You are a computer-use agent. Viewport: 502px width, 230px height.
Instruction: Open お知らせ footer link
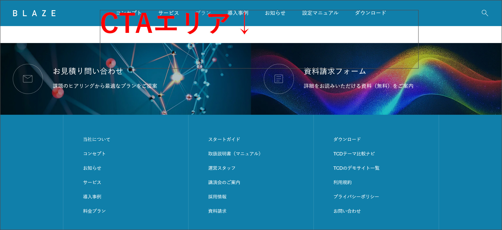point(92,168)
